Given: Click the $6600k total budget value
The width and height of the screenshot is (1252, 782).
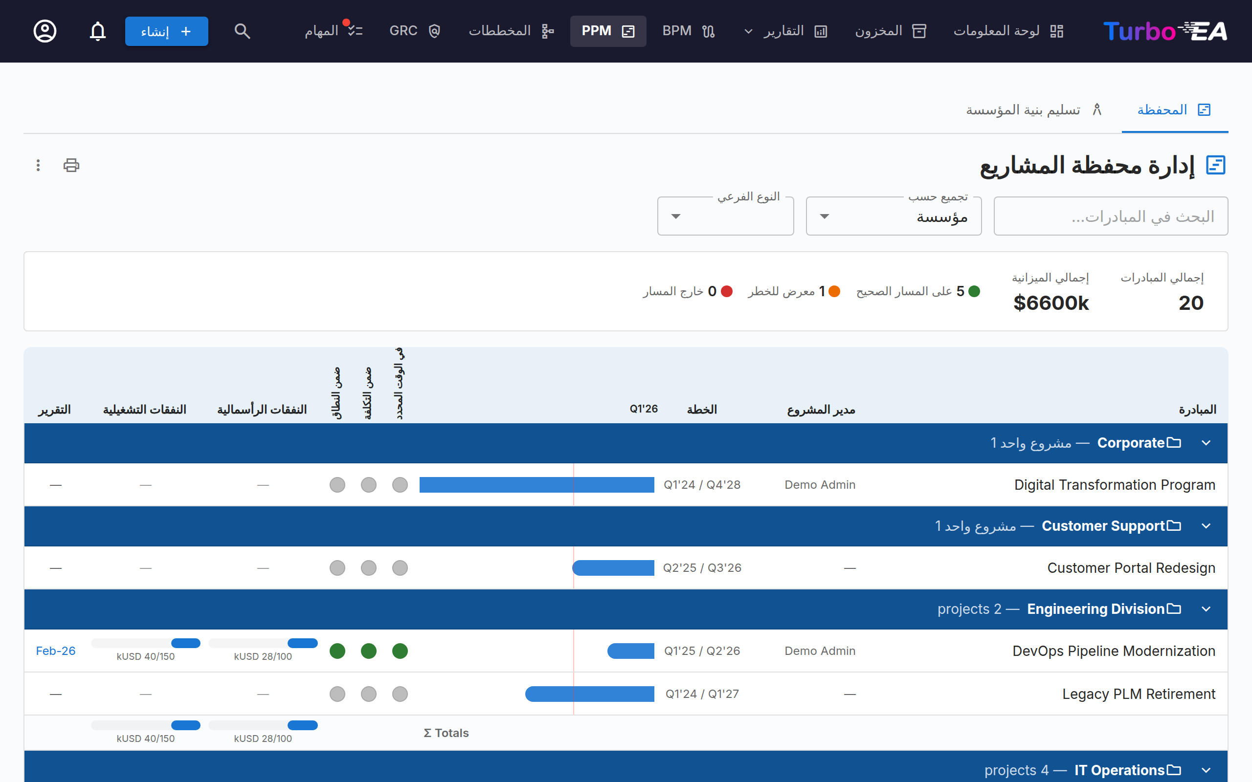Looking at the screenshot, I should [x=1051, y=303].
